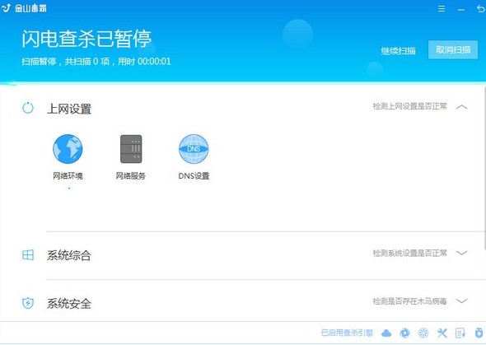This screenshot has height=345, width=486.
Task: Click the cloud engine icon
Action: pos(386,333)
